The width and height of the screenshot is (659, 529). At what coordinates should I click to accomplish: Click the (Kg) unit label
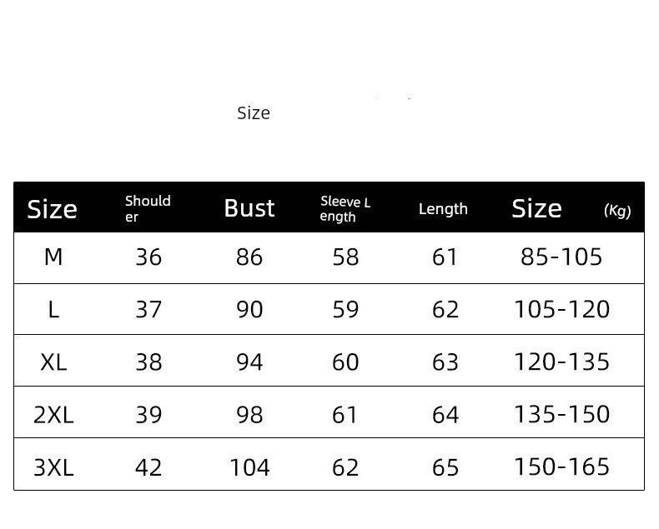point(617,211)
